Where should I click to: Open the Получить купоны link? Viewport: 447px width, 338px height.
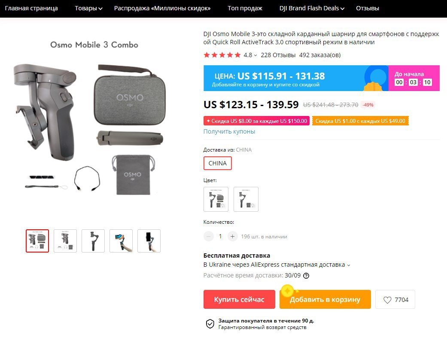229,131
